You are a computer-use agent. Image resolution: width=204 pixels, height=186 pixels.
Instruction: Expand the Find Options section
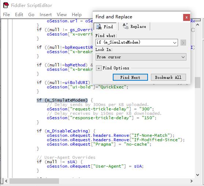click(x=99, y=68)
